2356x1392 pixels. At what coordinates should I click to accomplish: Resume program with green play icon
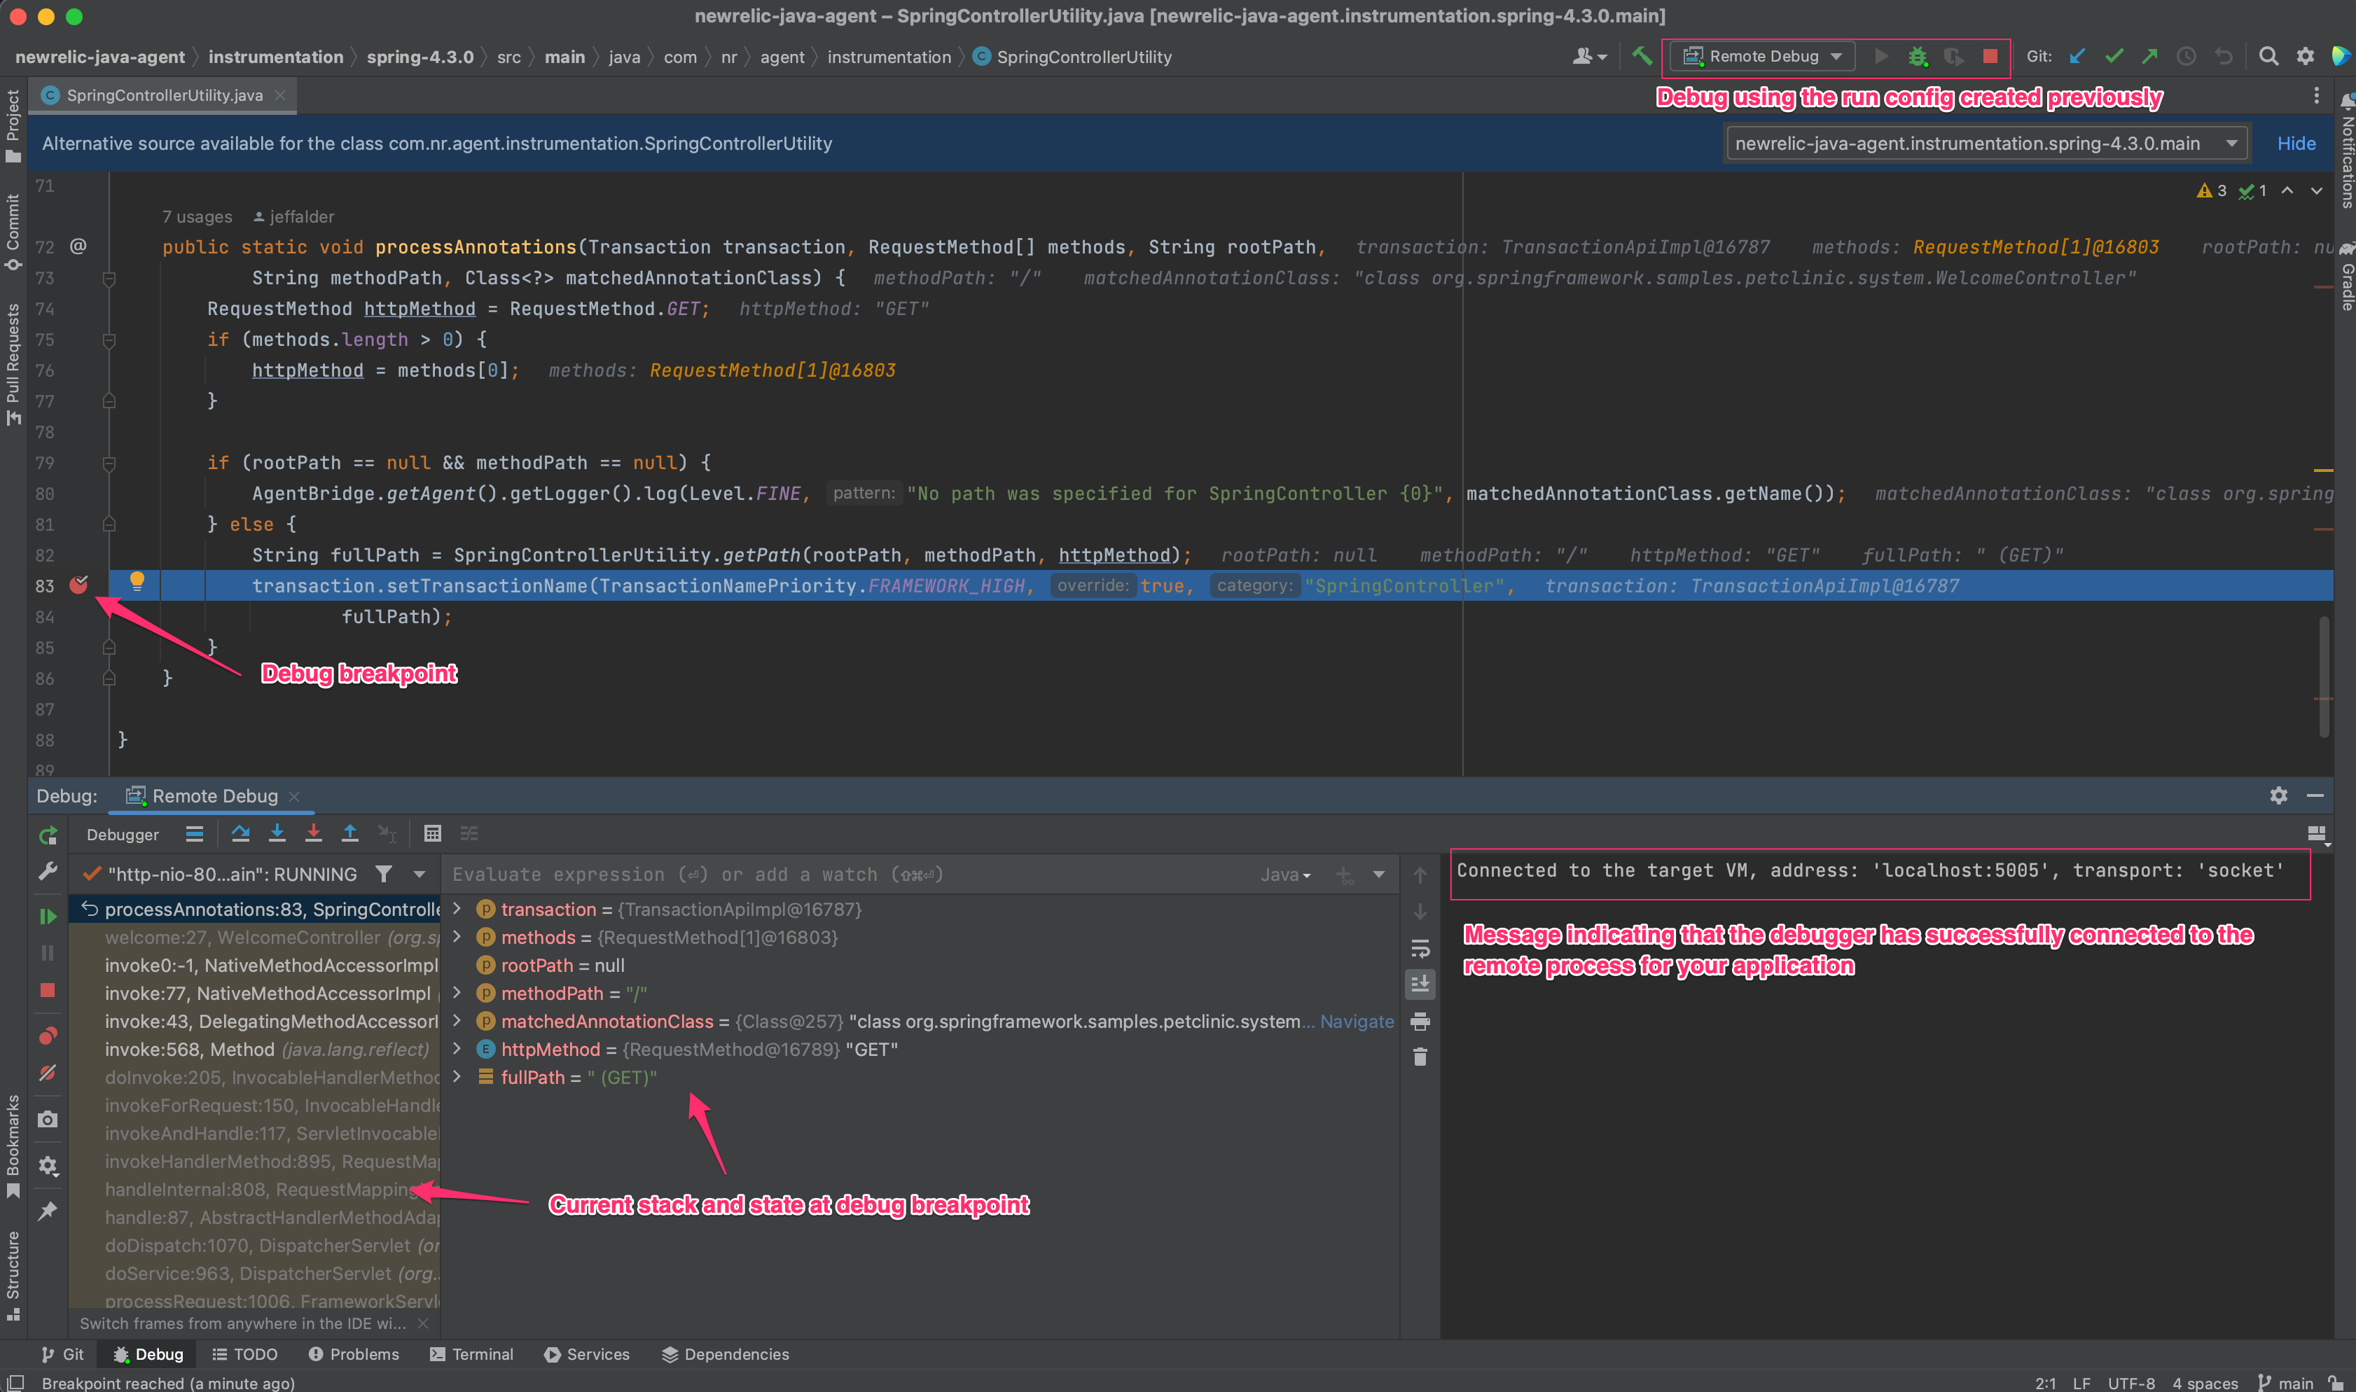pyautogui.click(x=48, y=915)
